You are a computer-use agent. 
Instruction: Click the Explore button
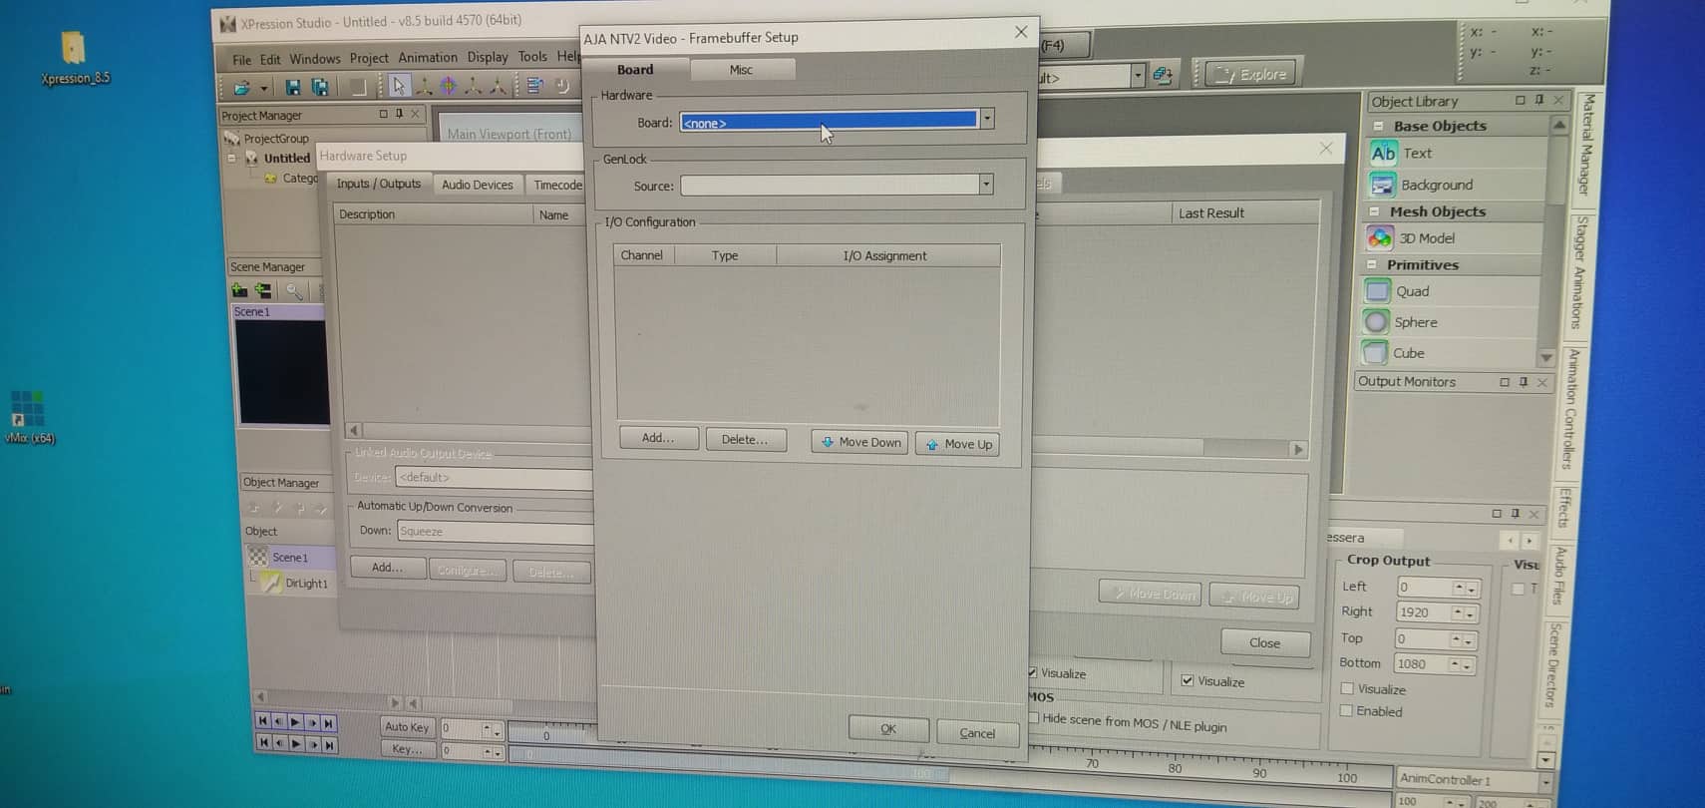point(1251,74)
